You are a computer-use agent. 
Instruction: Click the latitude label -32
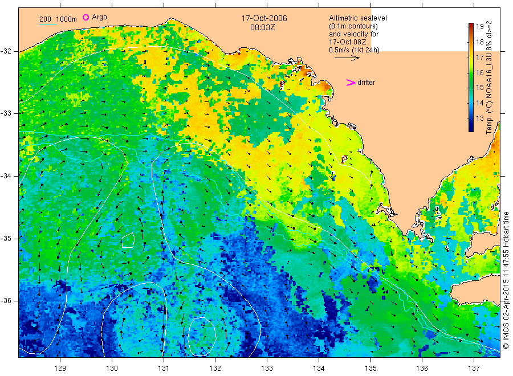[x=6, y=51]
